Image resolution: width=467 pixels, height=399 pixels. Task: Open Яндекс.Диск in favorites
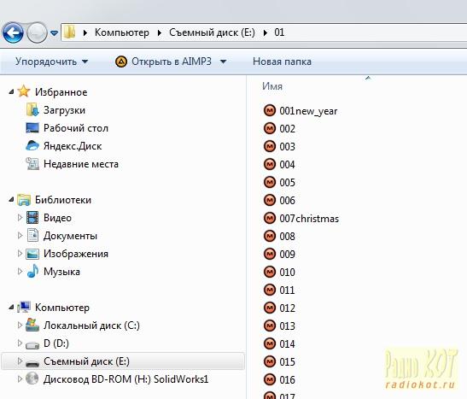click(73, 146)
